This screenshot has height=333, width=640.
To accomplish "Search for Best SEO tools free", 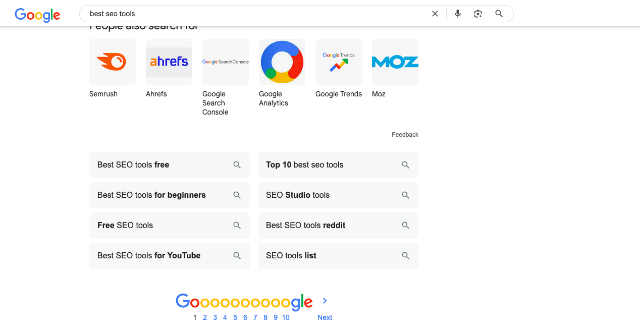I will point(170,165).
